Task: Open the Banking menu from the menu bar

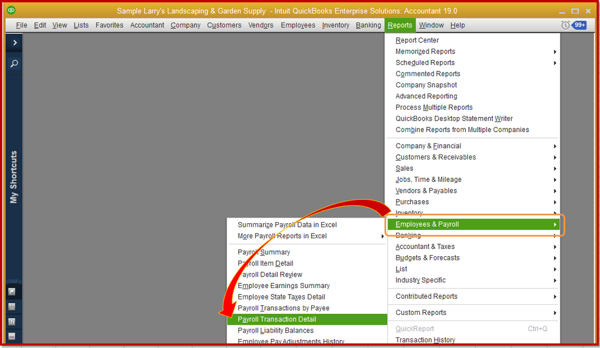Action: tap(368, 25)
